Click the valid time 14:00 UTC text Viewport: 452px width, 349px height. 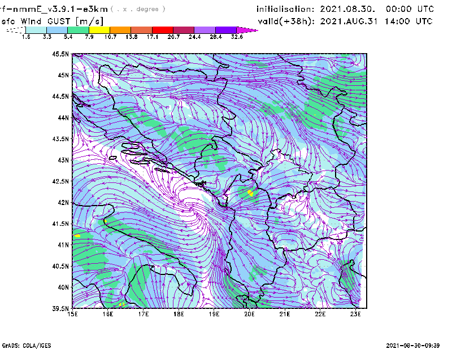[408, 21]
